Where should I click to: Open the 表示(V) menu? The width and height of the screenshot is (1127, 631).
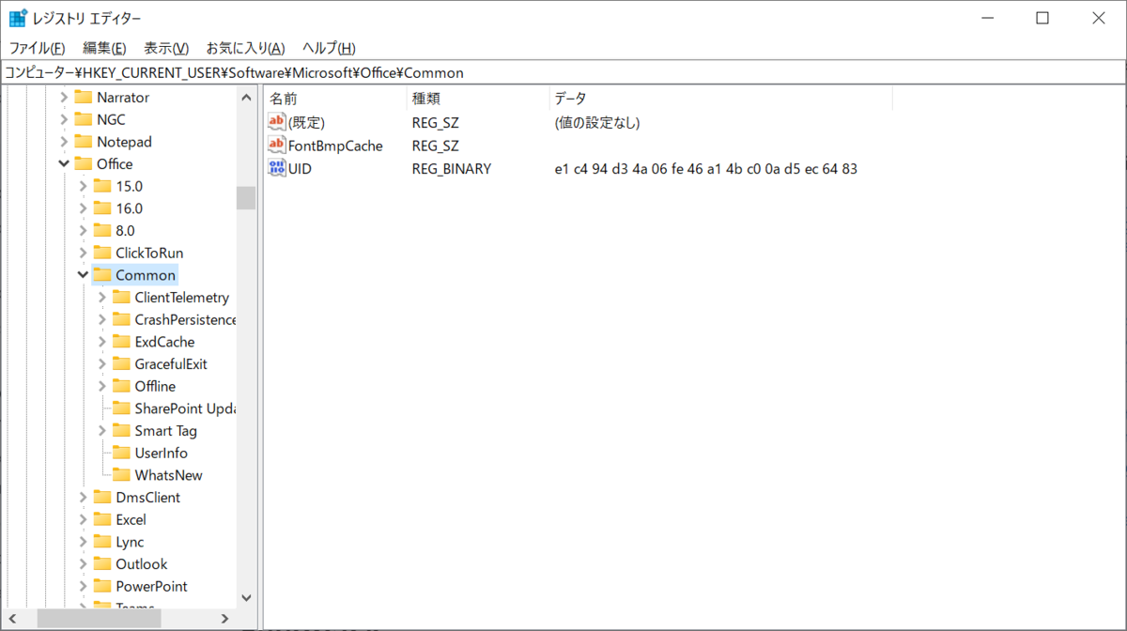[166, 48]
